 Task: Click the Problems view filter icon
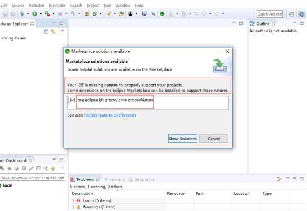279,179
